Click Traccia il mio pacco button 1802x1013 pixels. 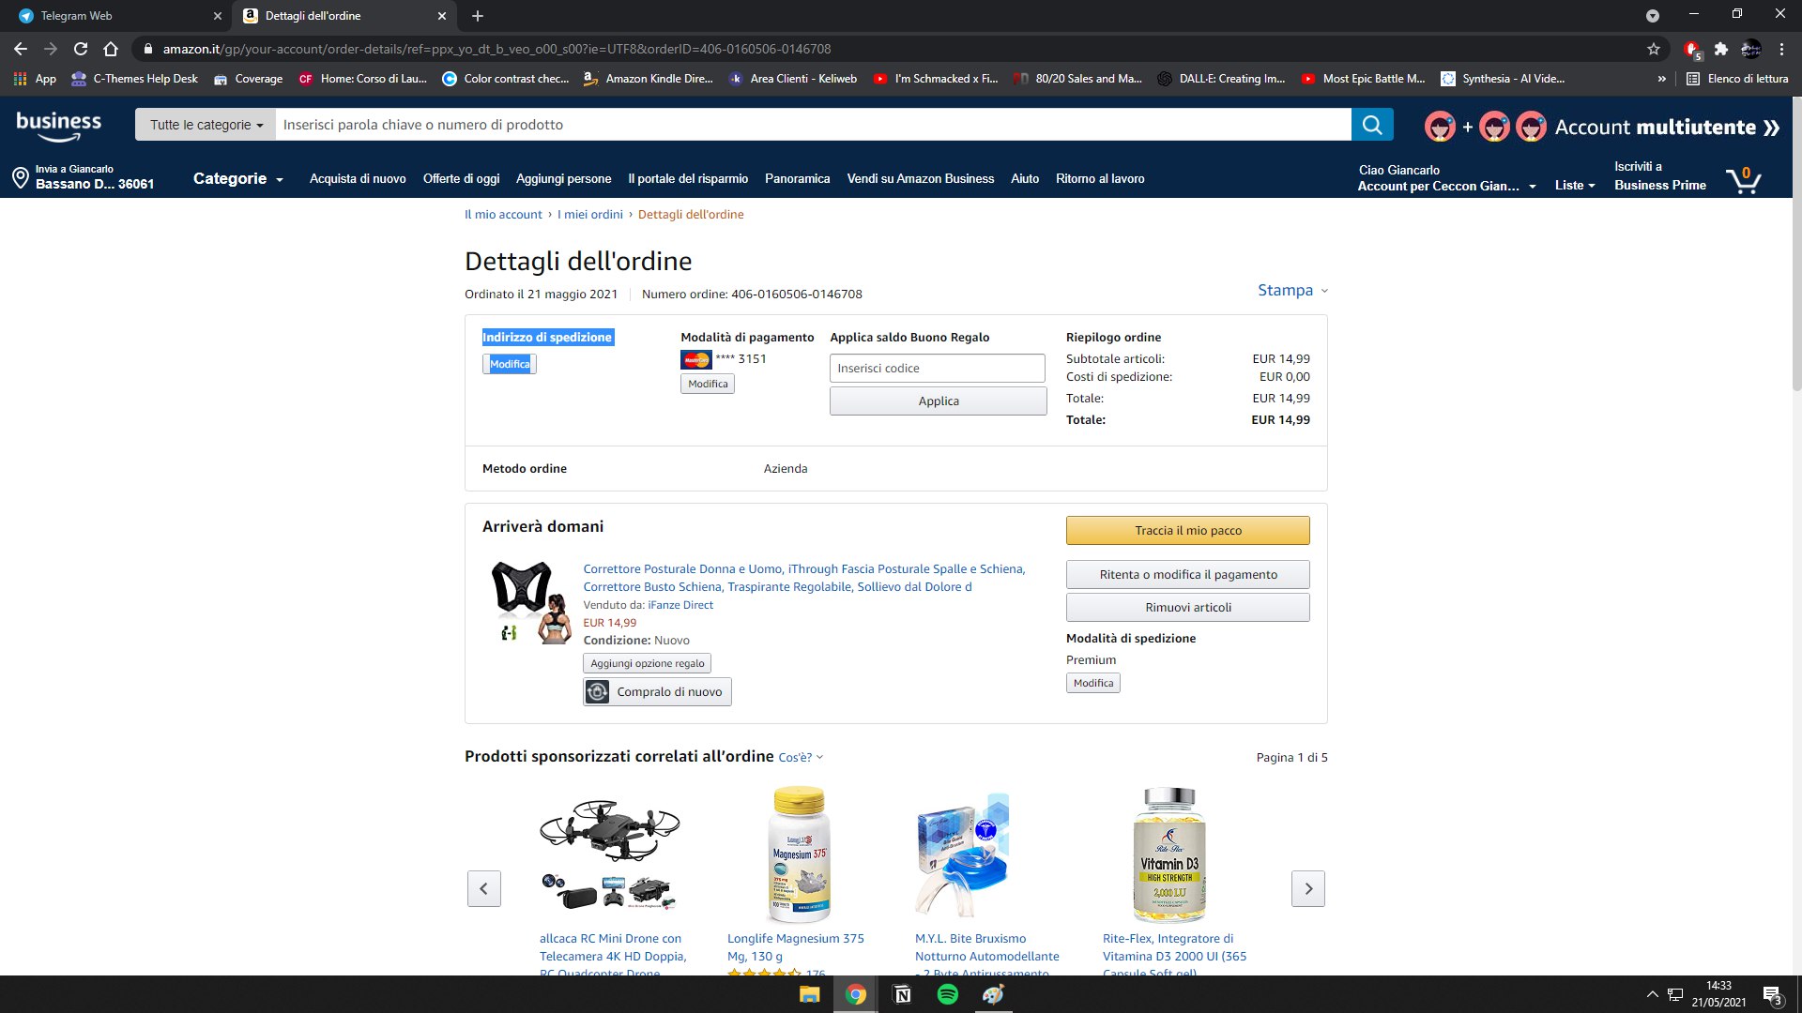1187,531
